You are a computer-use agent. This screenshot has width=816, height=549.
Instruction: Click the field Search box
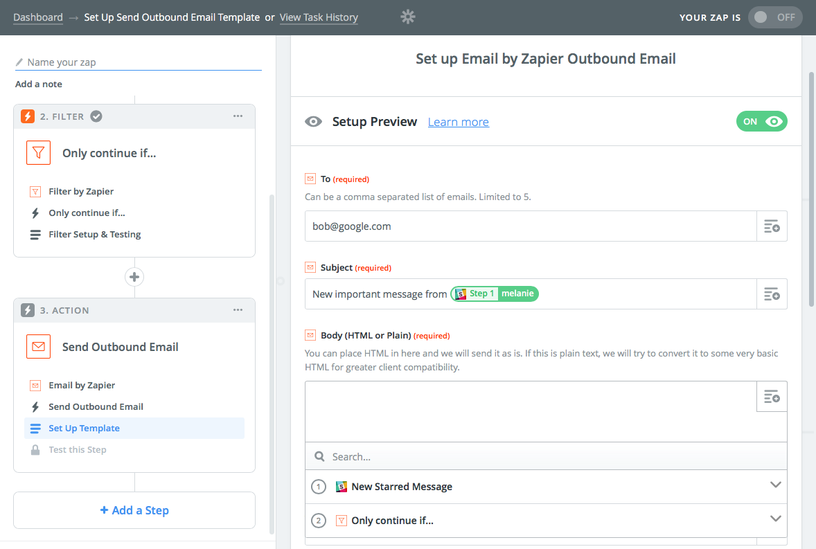click(x=546, y=456)
